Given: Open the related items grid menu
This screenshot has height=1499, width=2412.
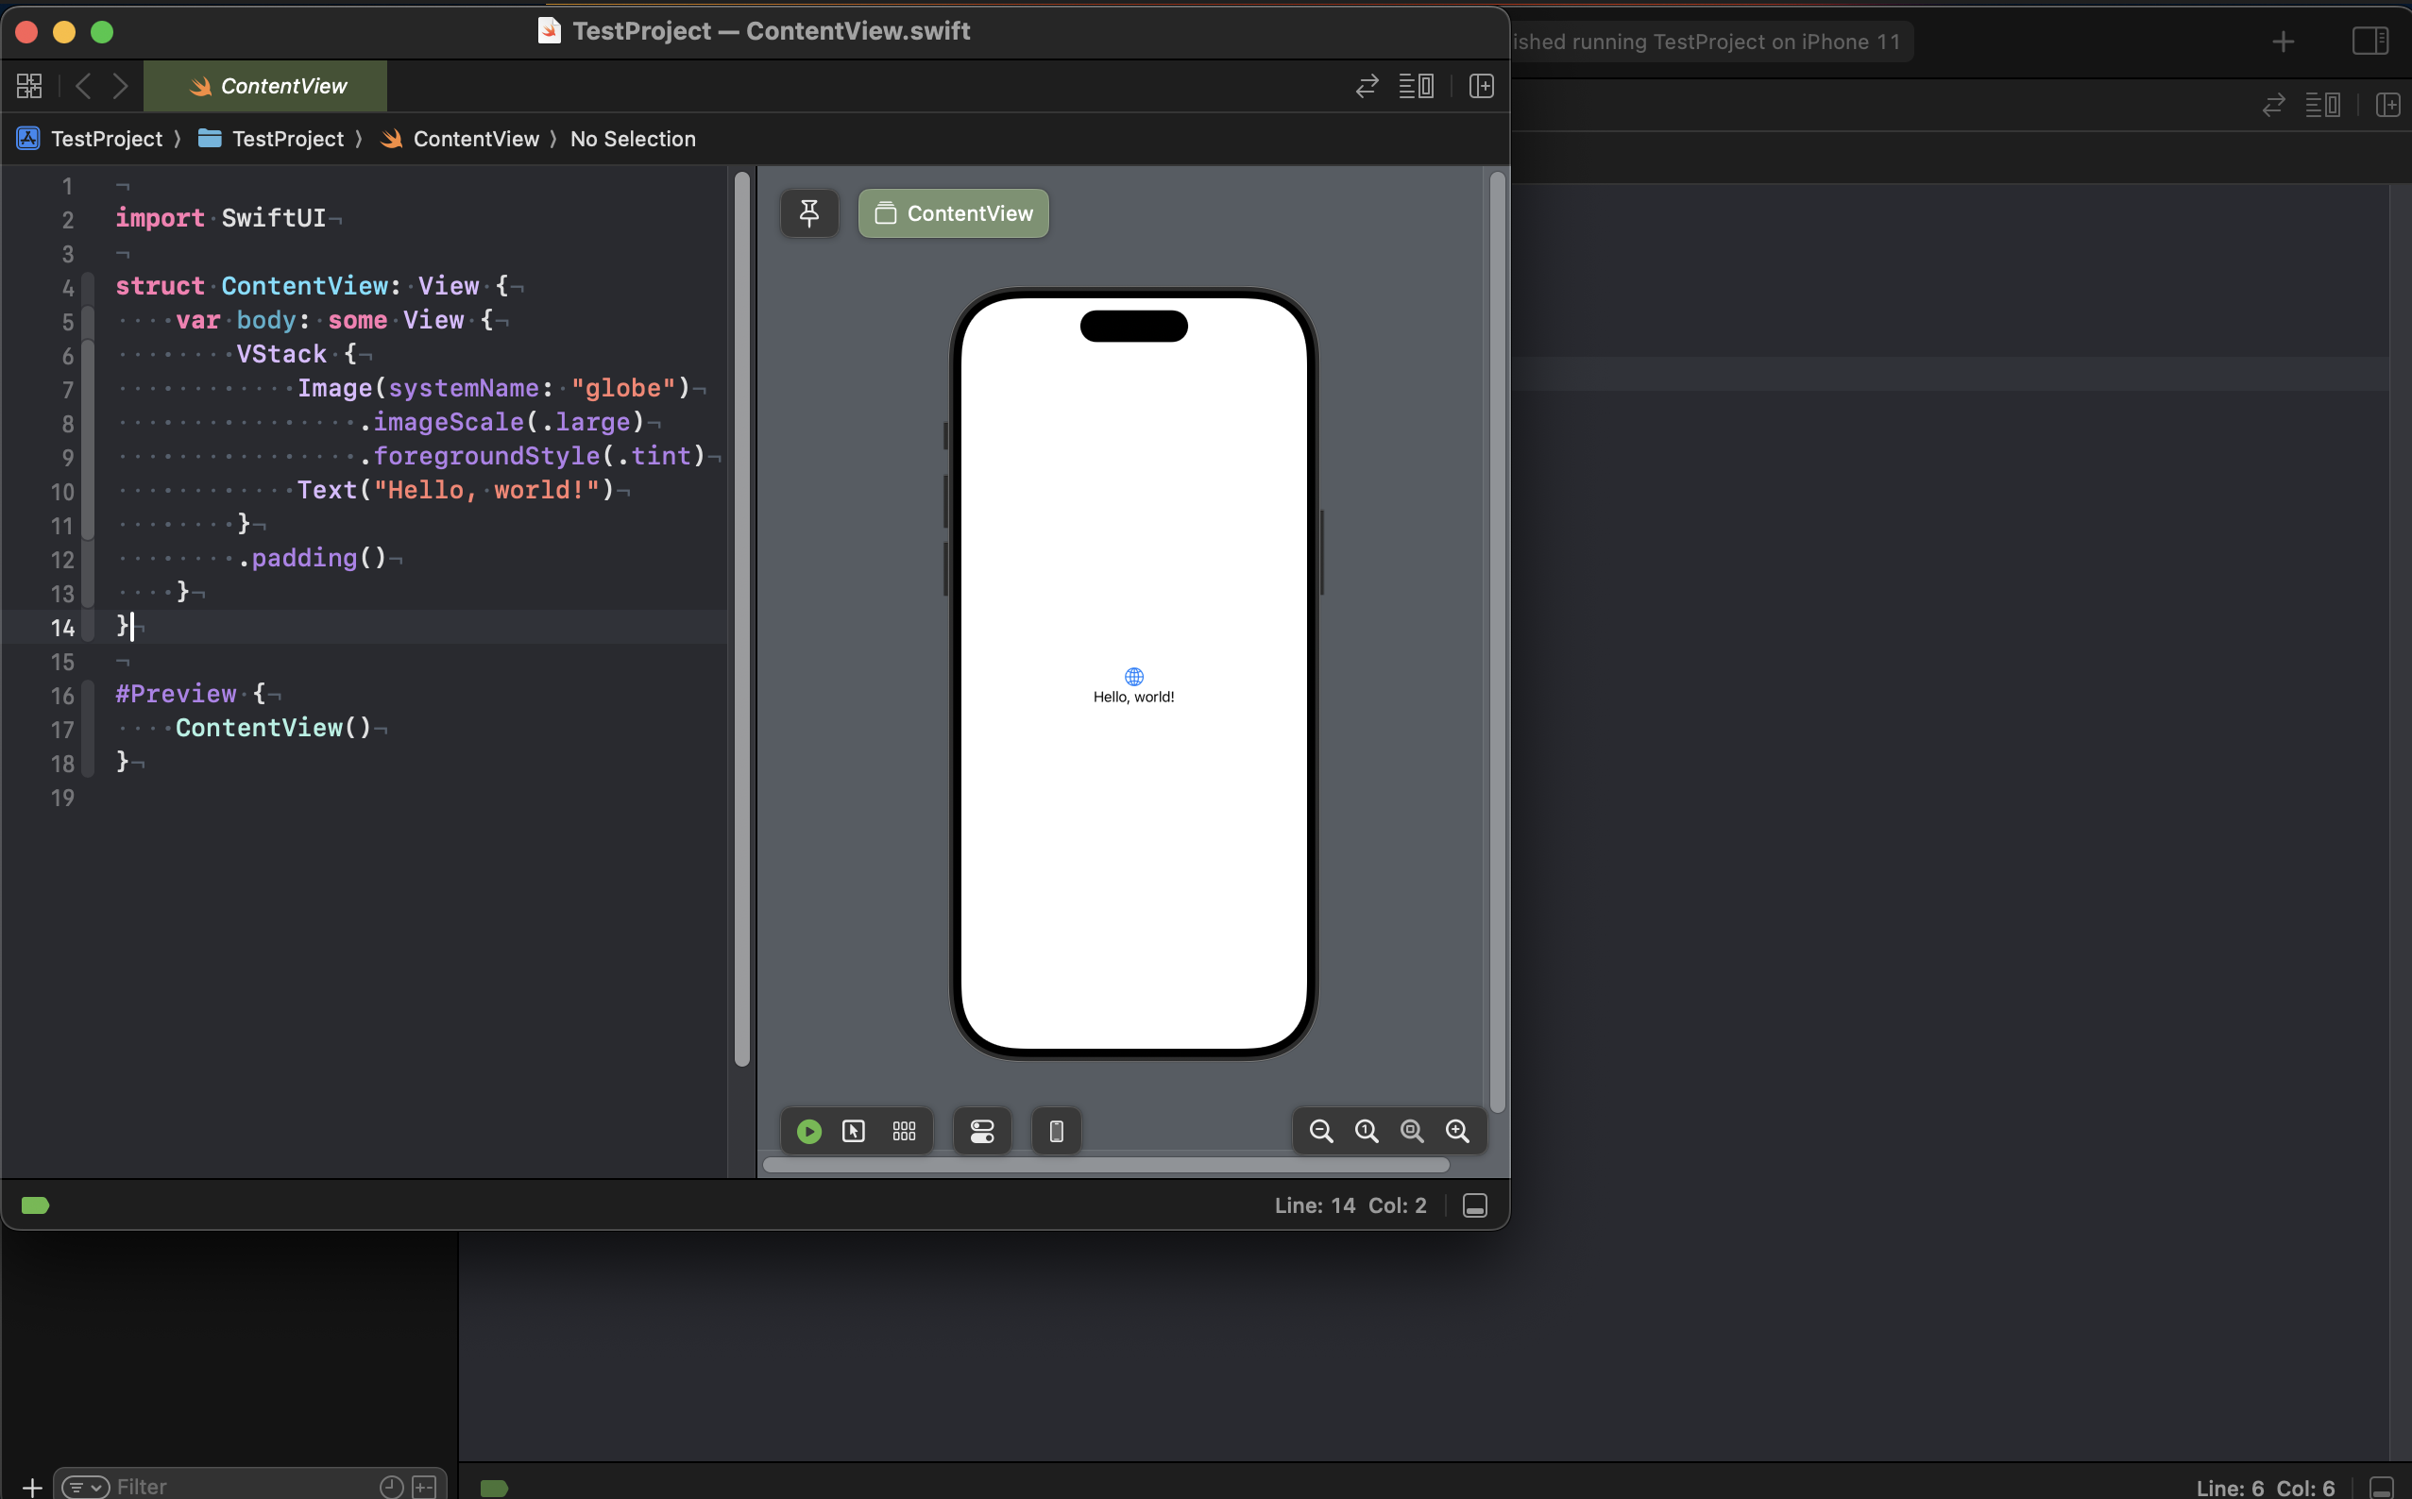Looking at the screenshot, I should point(30,86).
